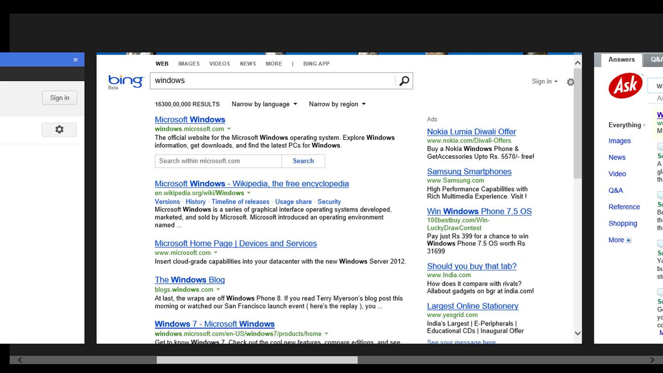
Task: Click the 16300,00,000 RESULTS text
Action: click(x=187, y=104)
